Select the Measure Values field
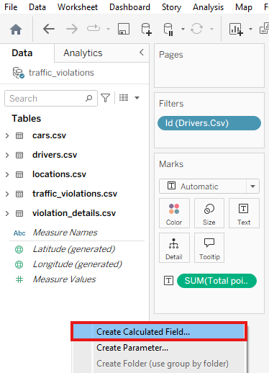Screen dimensions: 269x373 64,279
